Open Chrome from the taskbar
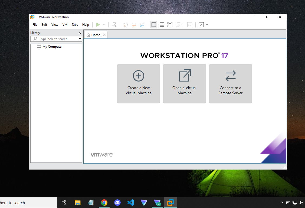Viewport: 305px width, 208px height. pos(104,202)
